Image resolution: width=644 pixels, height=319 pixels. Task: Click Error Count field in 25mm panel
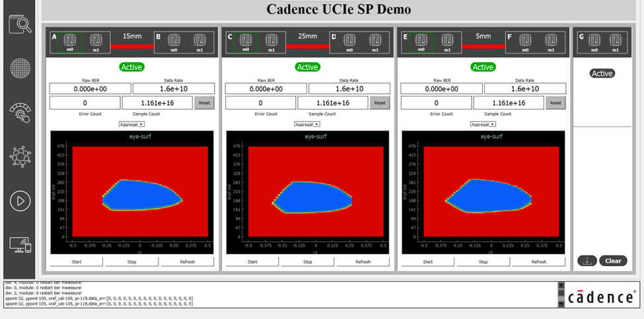coord(260,103)
